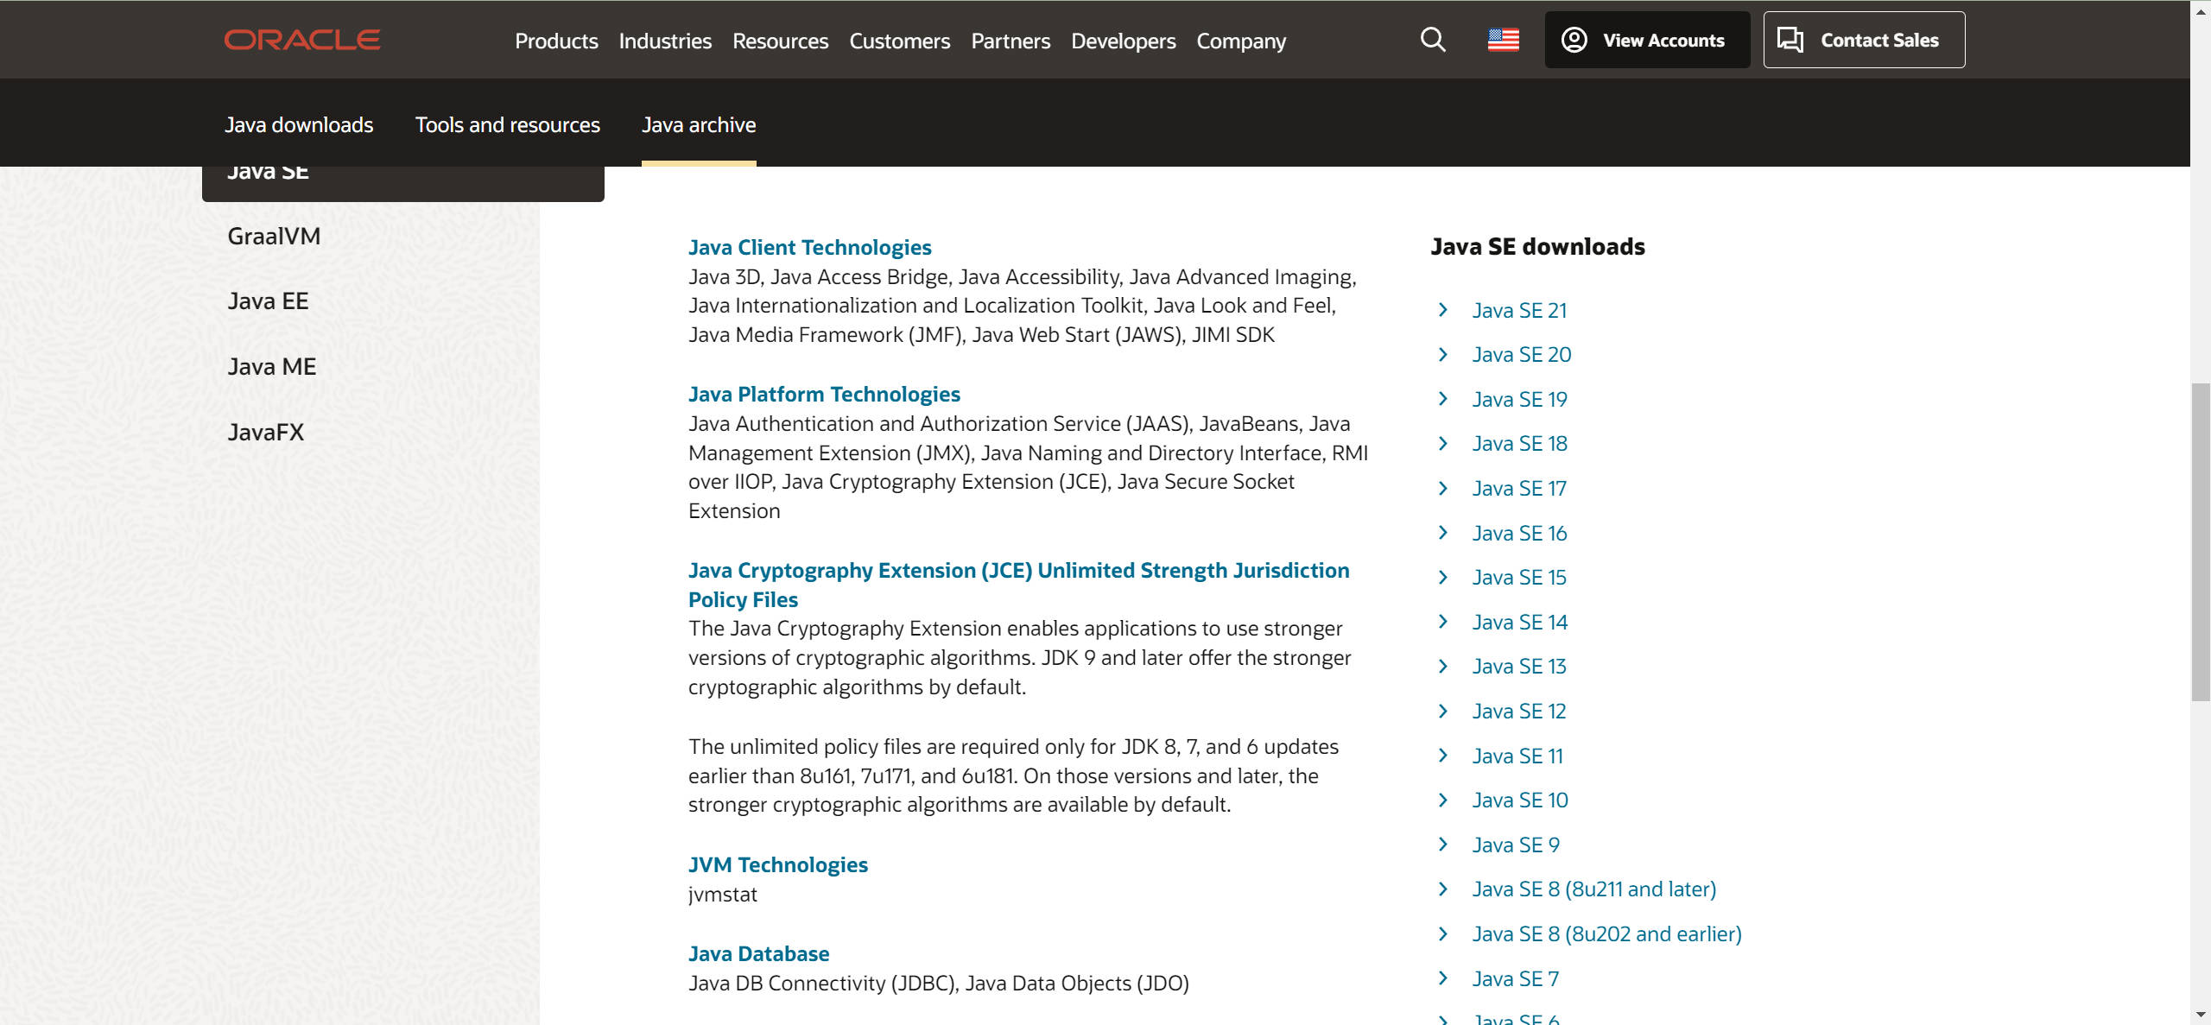The width and height of the screenshot is (2211, 1025).
Task: Click the View Accounts user icon
Action: tap(1574, 40)
